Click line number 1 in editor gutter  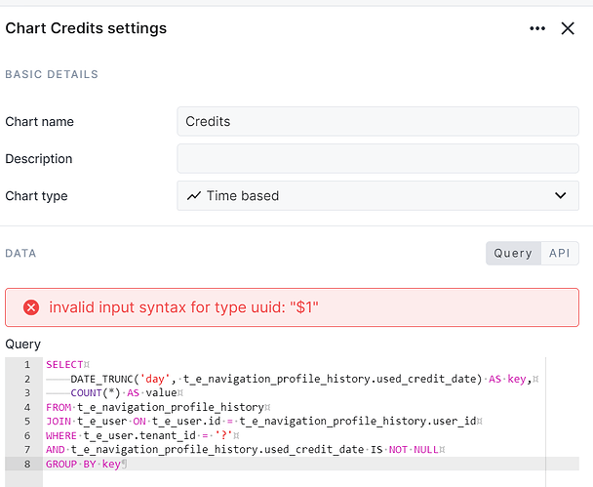click(27, 365)
